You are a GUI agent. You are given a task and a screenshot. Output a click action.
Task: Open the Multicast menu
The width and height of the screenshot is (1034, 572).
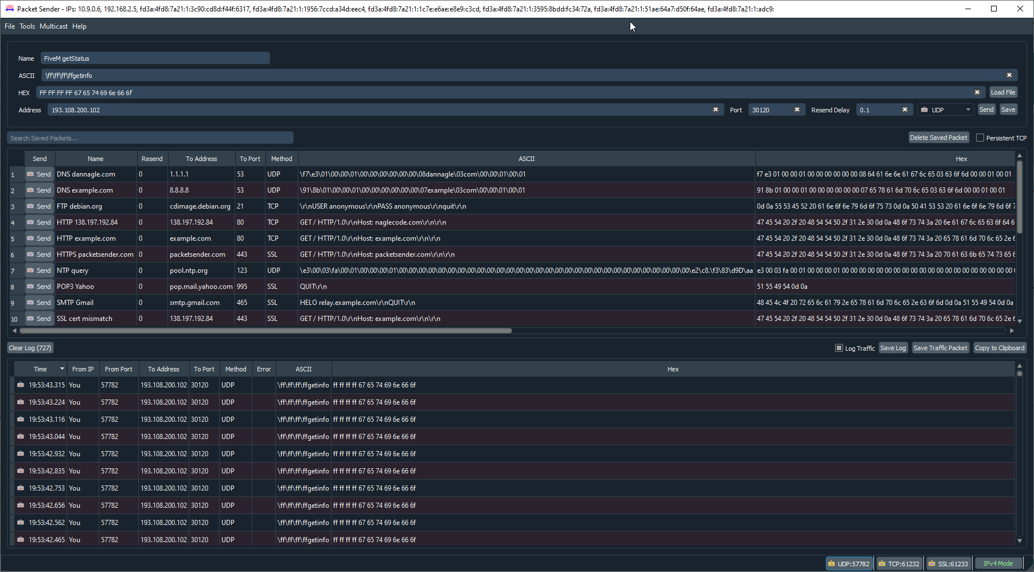[x=53, y=26]
